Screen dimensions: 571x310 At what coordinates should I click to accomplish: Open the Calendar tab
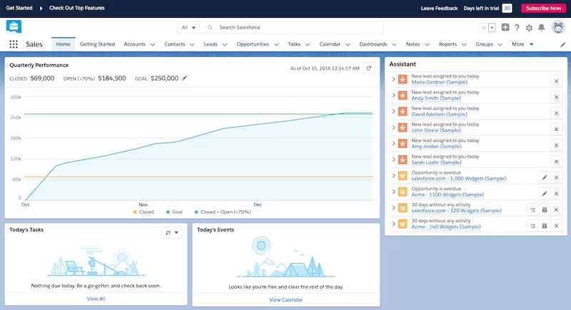330,44
